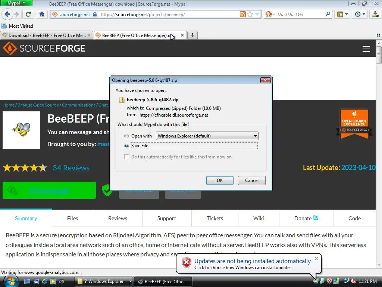Dismiss the Windows updates notification balloon

click(316, 259)
